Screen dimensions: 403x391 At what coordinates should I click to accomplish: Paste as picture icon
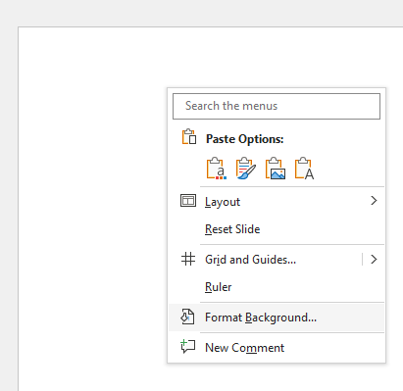(x=276, y=169)
